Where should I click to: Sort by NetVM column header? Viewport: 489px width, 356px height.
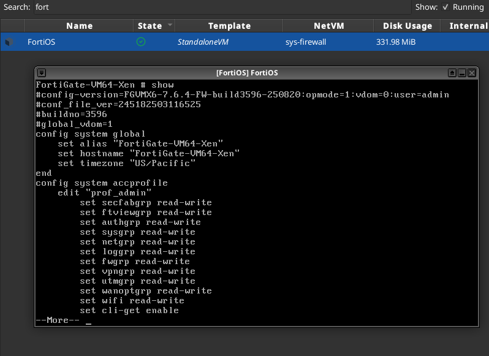point(328,26)
